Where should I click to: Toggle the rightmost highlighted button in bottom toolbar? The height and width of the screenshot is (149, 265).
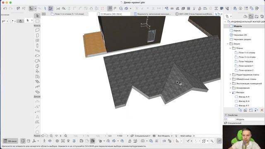pos(219,141)
